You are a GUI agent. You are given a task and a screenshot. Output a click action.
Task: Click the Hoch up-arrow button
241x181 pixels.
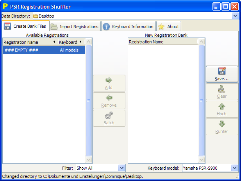(x=221, y=109)
